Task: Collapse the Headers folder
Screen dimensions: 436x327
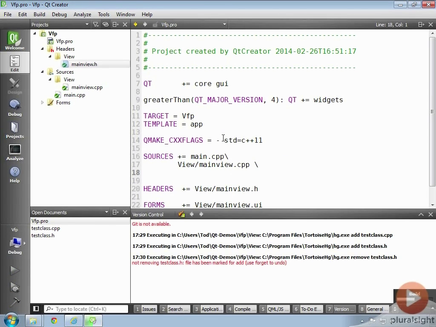Action: pyautogui.click(x=42, y=49)
